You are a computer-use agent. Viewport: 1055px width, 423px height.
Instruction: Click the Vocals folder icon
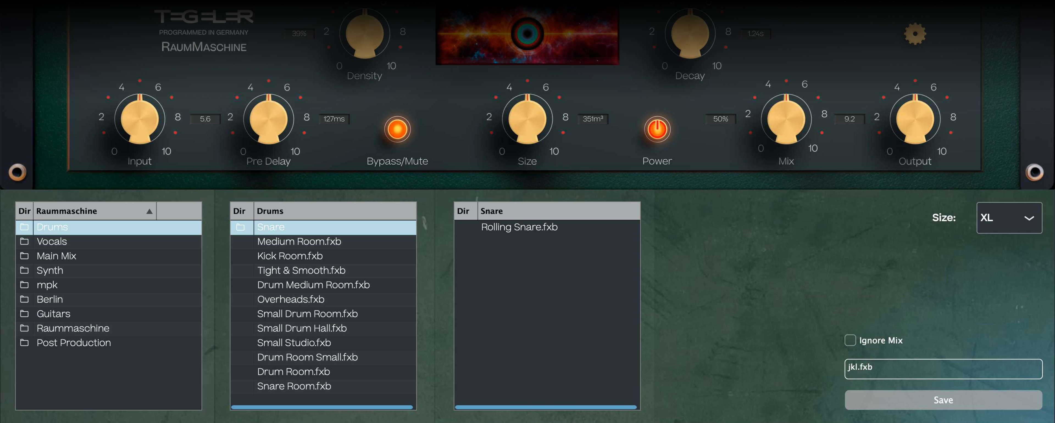pos(24,241)
